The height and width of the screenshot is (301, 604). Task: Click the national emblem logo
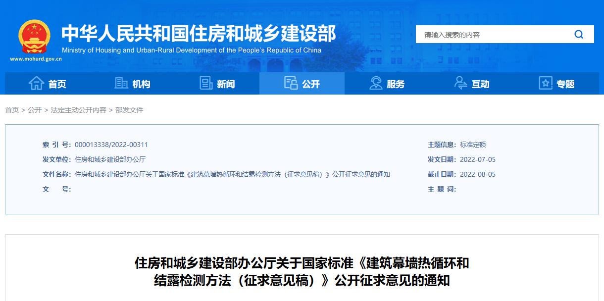coord(35,37)
